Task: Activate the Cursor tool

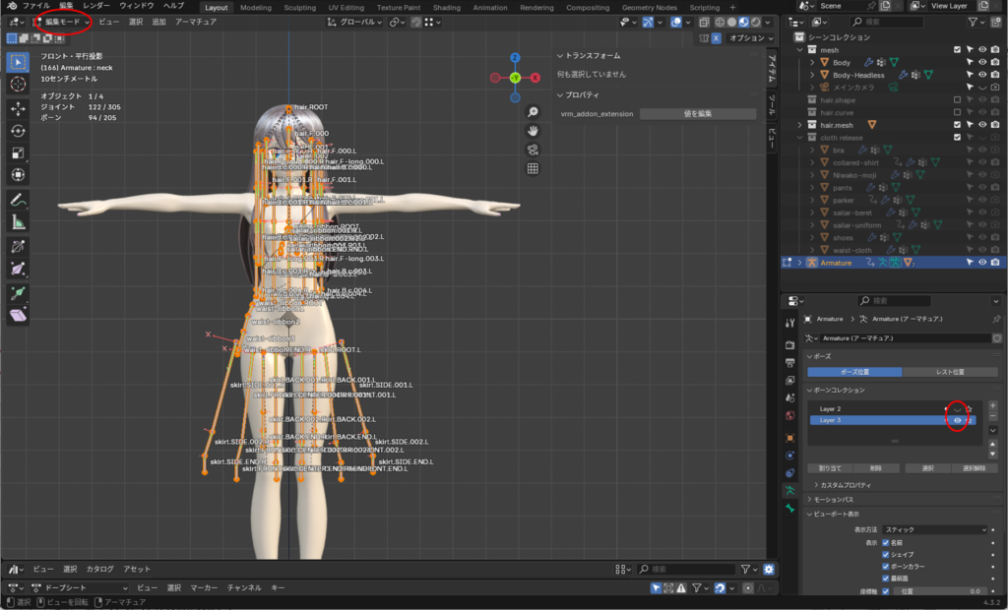Action: [x=18, y=85]
